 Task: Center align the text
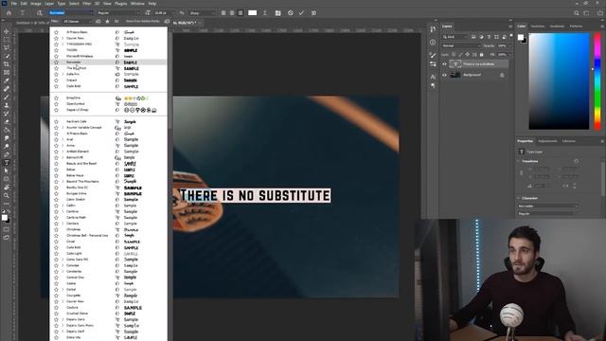[232, 12]
